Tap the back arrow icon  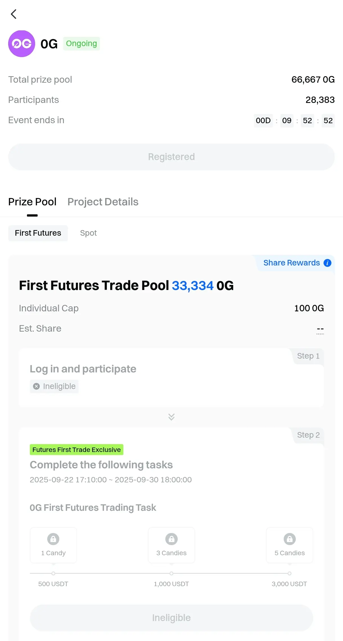[13, 14]
